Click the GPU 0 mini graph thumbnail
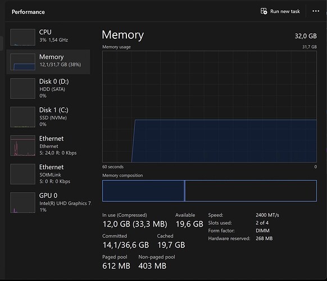 (x=22, y=202)
